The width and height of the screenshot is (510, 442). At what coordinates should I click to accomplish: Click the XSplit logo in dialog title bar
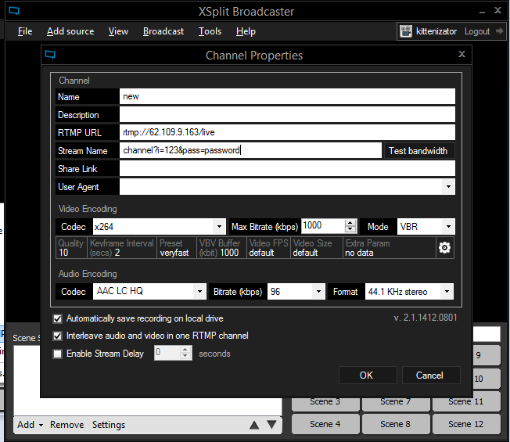point(51,55)
